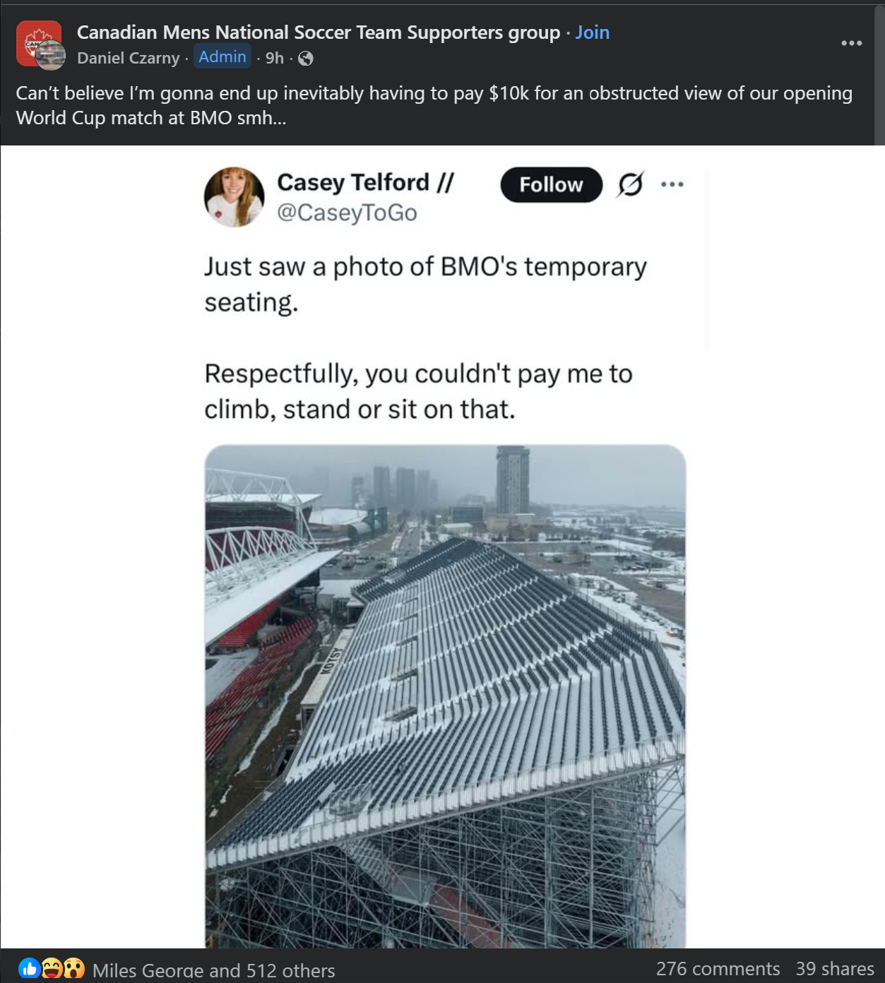Open the Canadian Mens National Soccer Team Supporters group
The height and width of the screenshot is (983, 885).
[318, 32]
